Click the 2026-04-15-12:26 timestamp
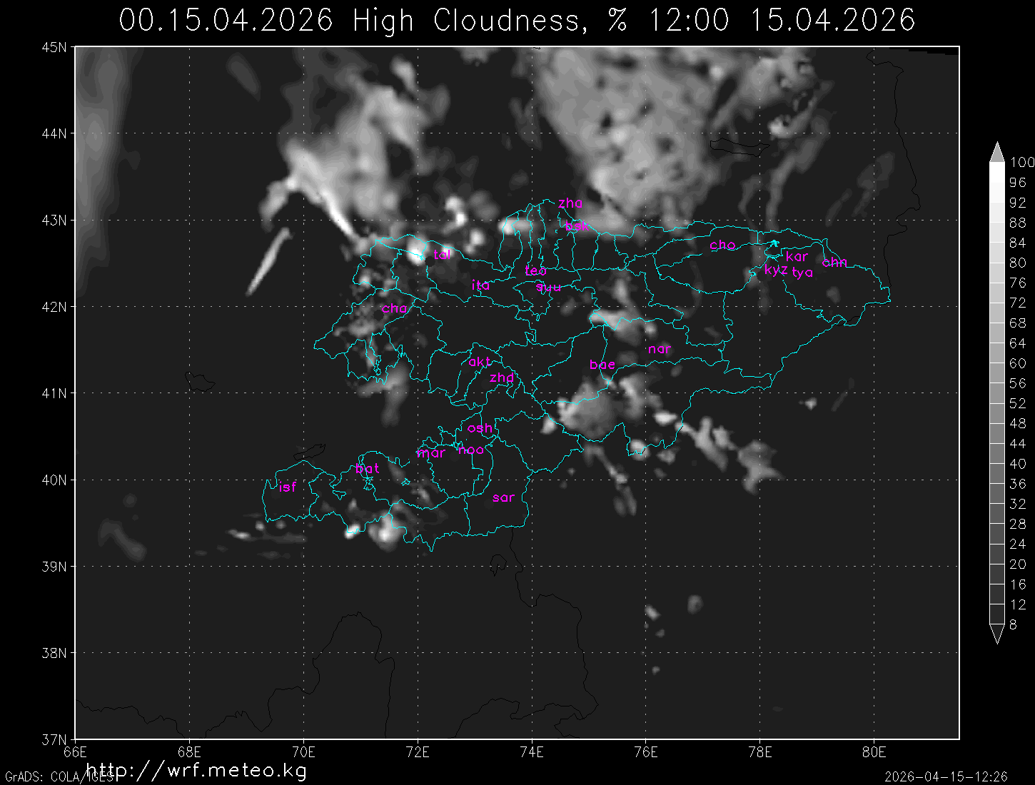The height and width of the screenshot is (785, 1035). [x=945, y=776]
